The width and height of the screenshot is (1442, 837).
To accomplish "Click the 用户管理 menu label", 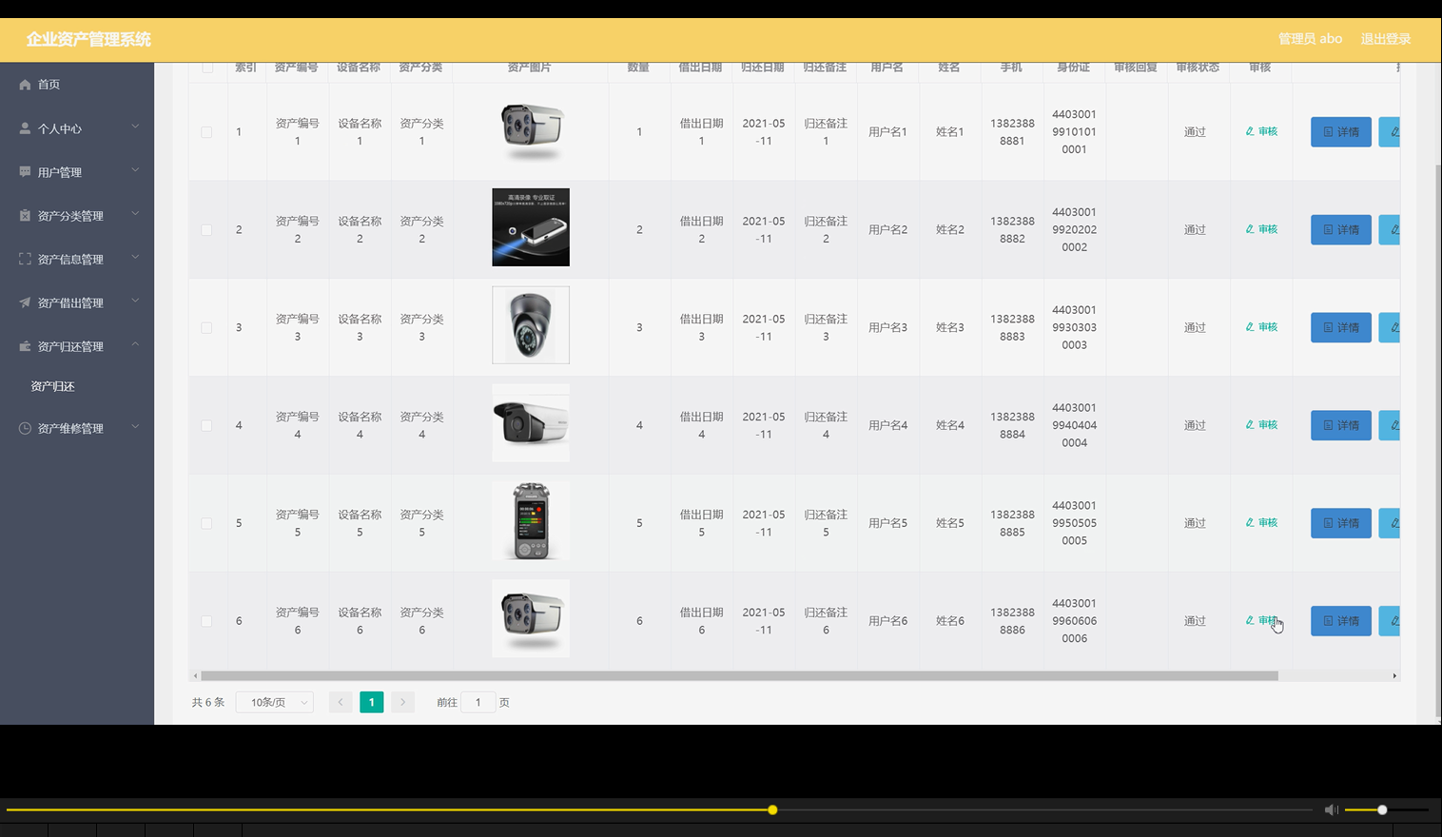I will pos(60,172).
